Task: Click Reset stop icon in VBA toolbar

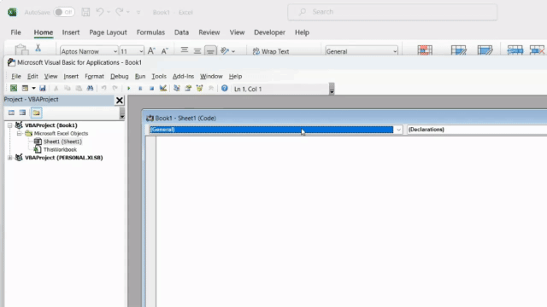Action: tap(151, 89)
